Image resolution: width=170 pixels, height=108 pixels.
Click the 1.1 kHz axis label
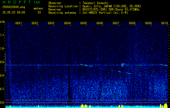(2, 35)
